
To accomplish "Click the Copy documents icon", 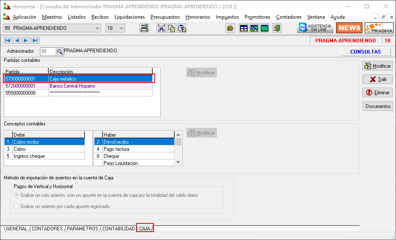I will [171, 28].
